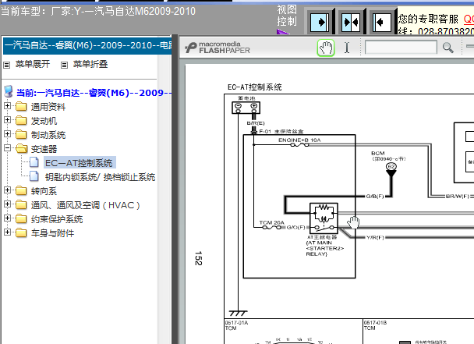The image size is (474, 344).
Task: Click the EC—AT控制系统 document icon
Action: click(x=34, y=162)
